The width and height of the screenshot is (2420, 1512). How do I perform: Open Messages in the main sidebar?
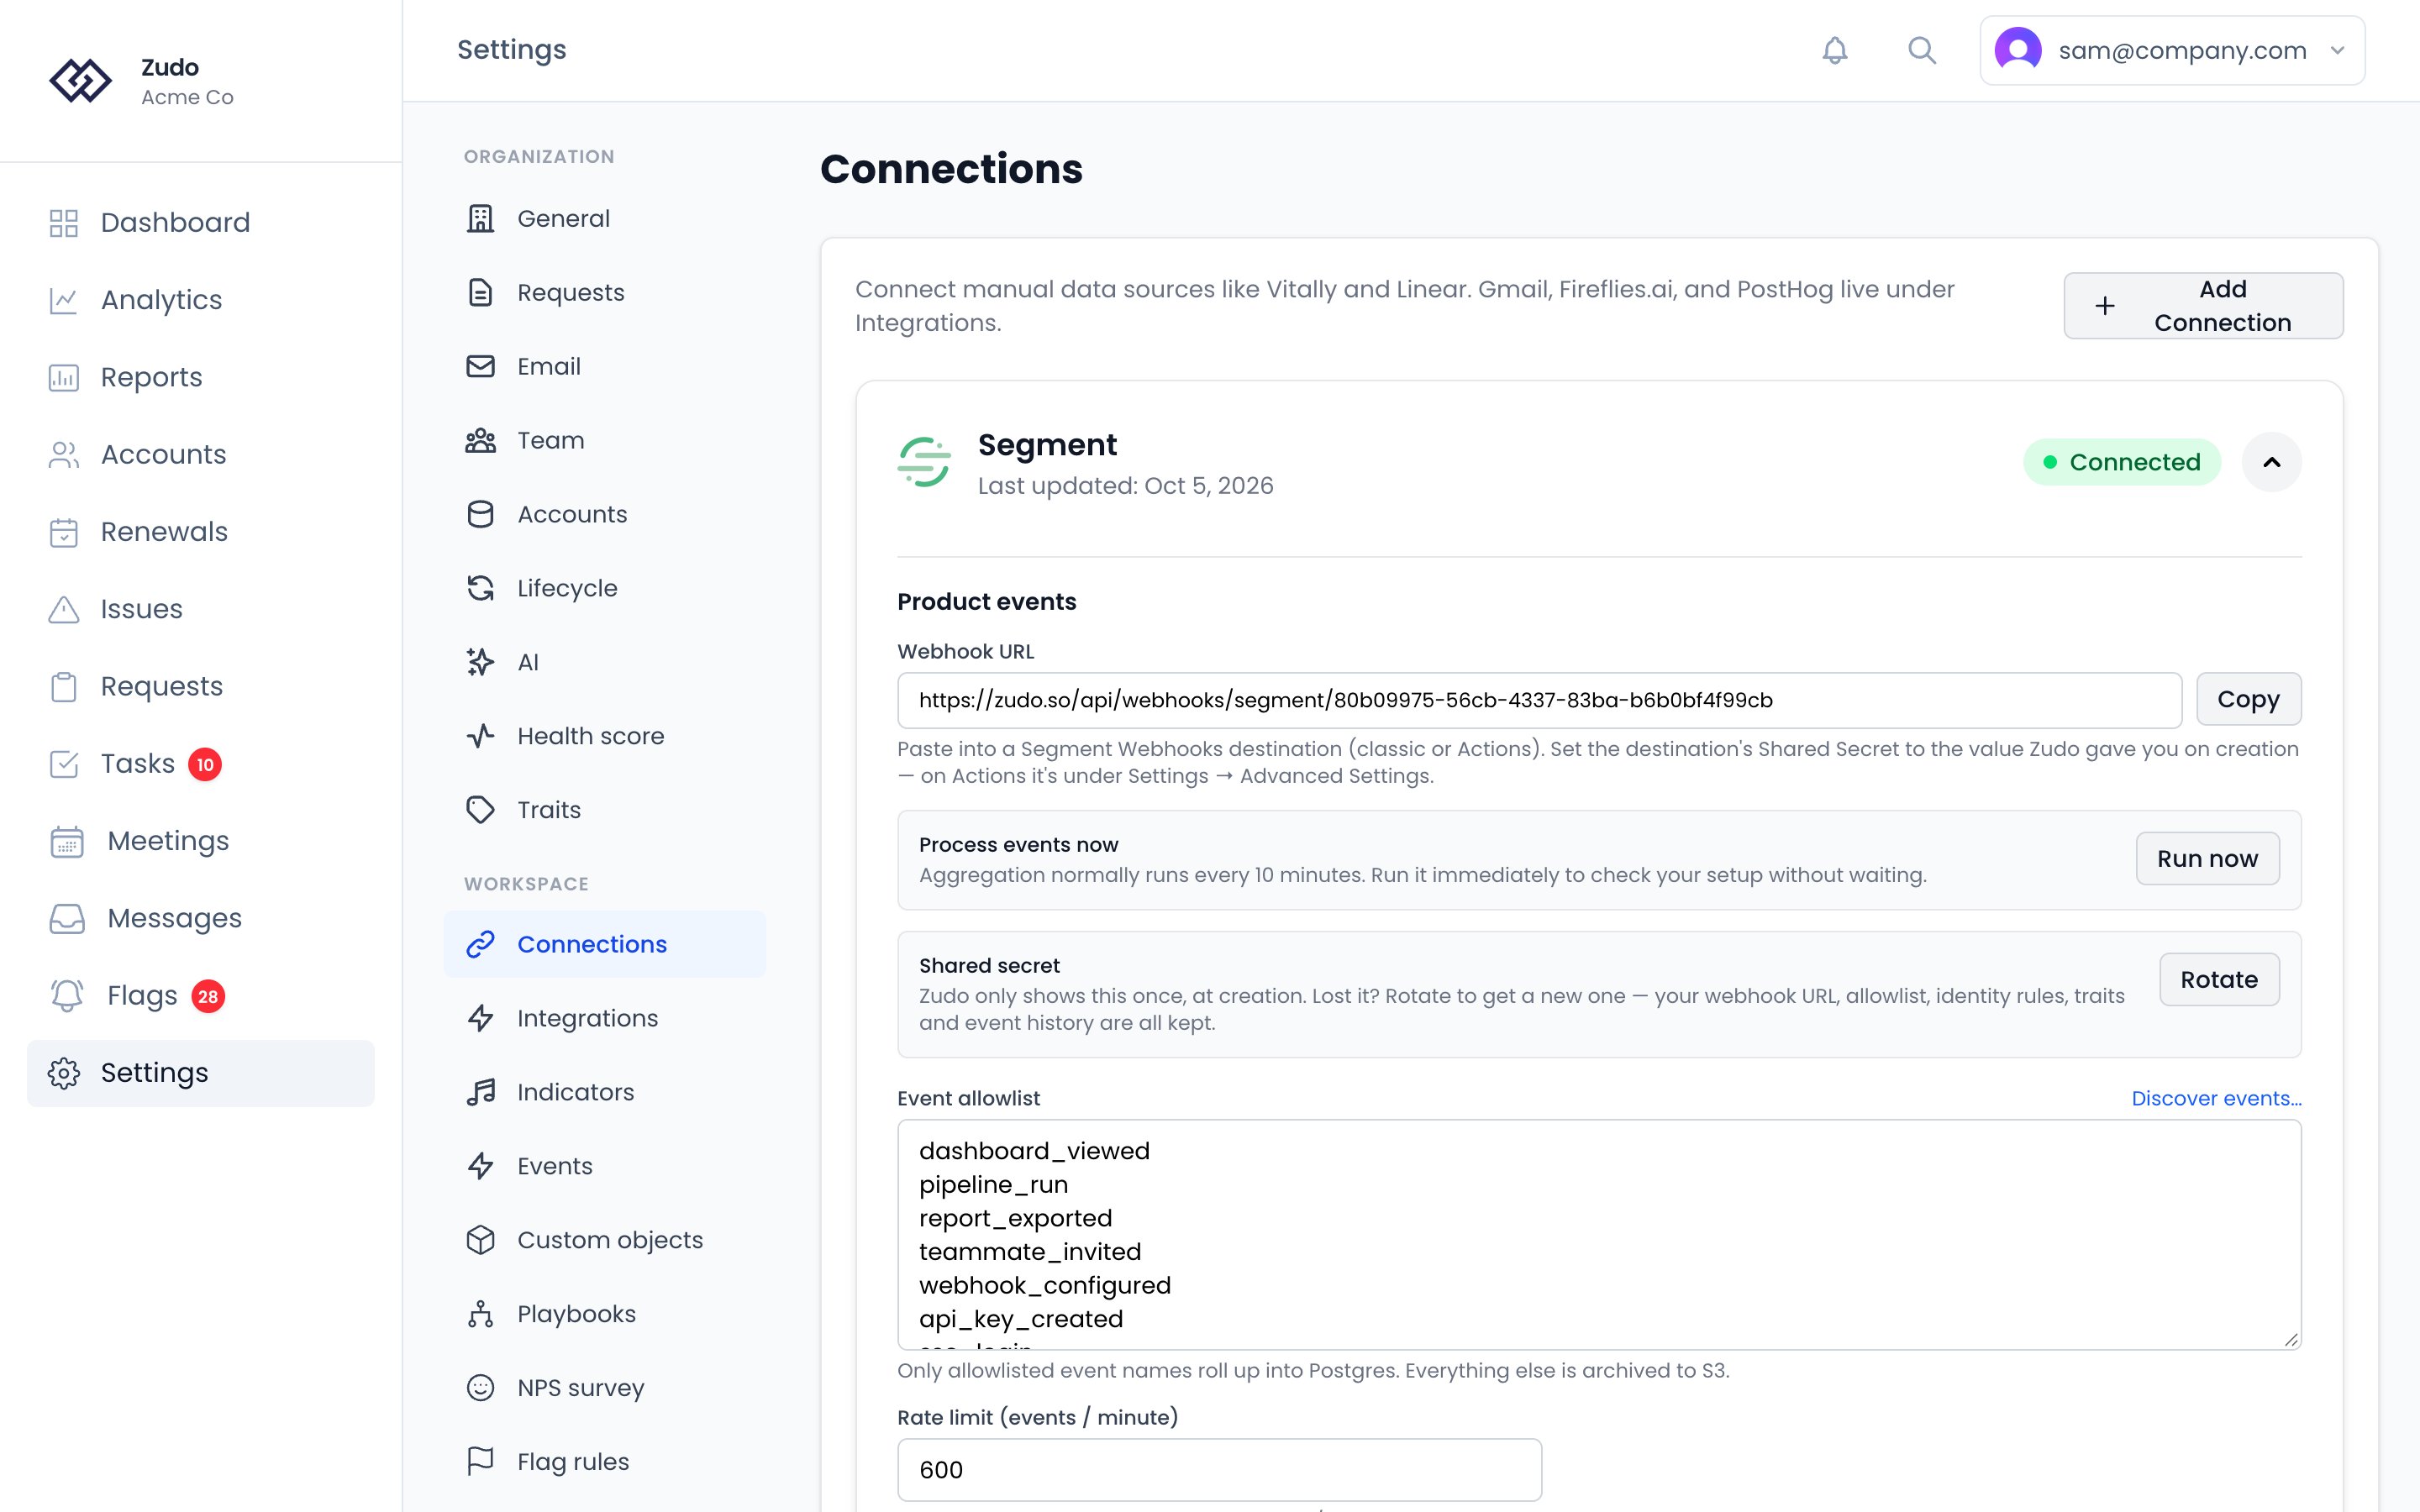[x=201, y=918]
